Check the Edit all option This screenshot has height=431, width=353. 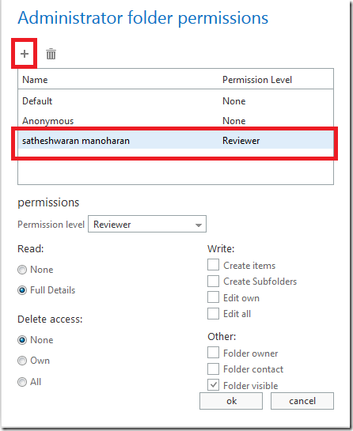coord(213,314)
